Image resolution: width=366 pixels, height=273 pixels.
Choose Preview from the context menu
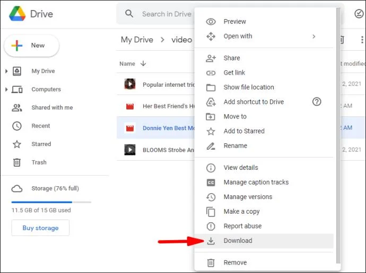click(x=264, y=22)
